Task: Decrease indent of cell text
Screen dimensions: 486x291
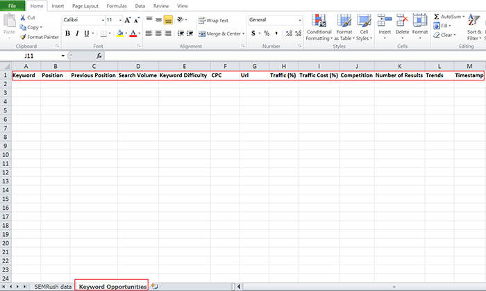Action: click(181, 33)
